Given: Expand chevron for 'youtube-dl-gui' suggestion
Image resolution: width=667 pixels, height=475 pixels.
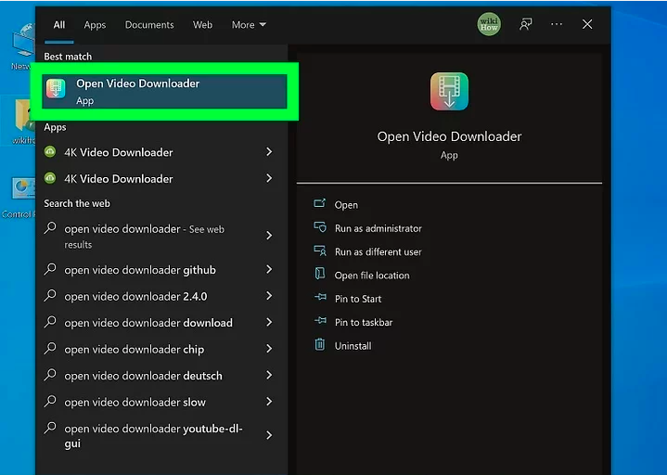Looking at the screenshot, I should pyautogui.click(x=269, y=435).
